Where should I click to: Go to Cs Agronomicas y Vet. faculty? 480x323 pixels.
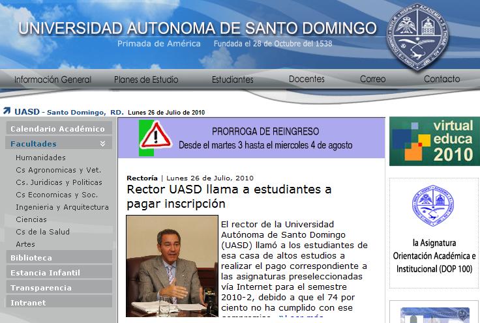point(59,170)
